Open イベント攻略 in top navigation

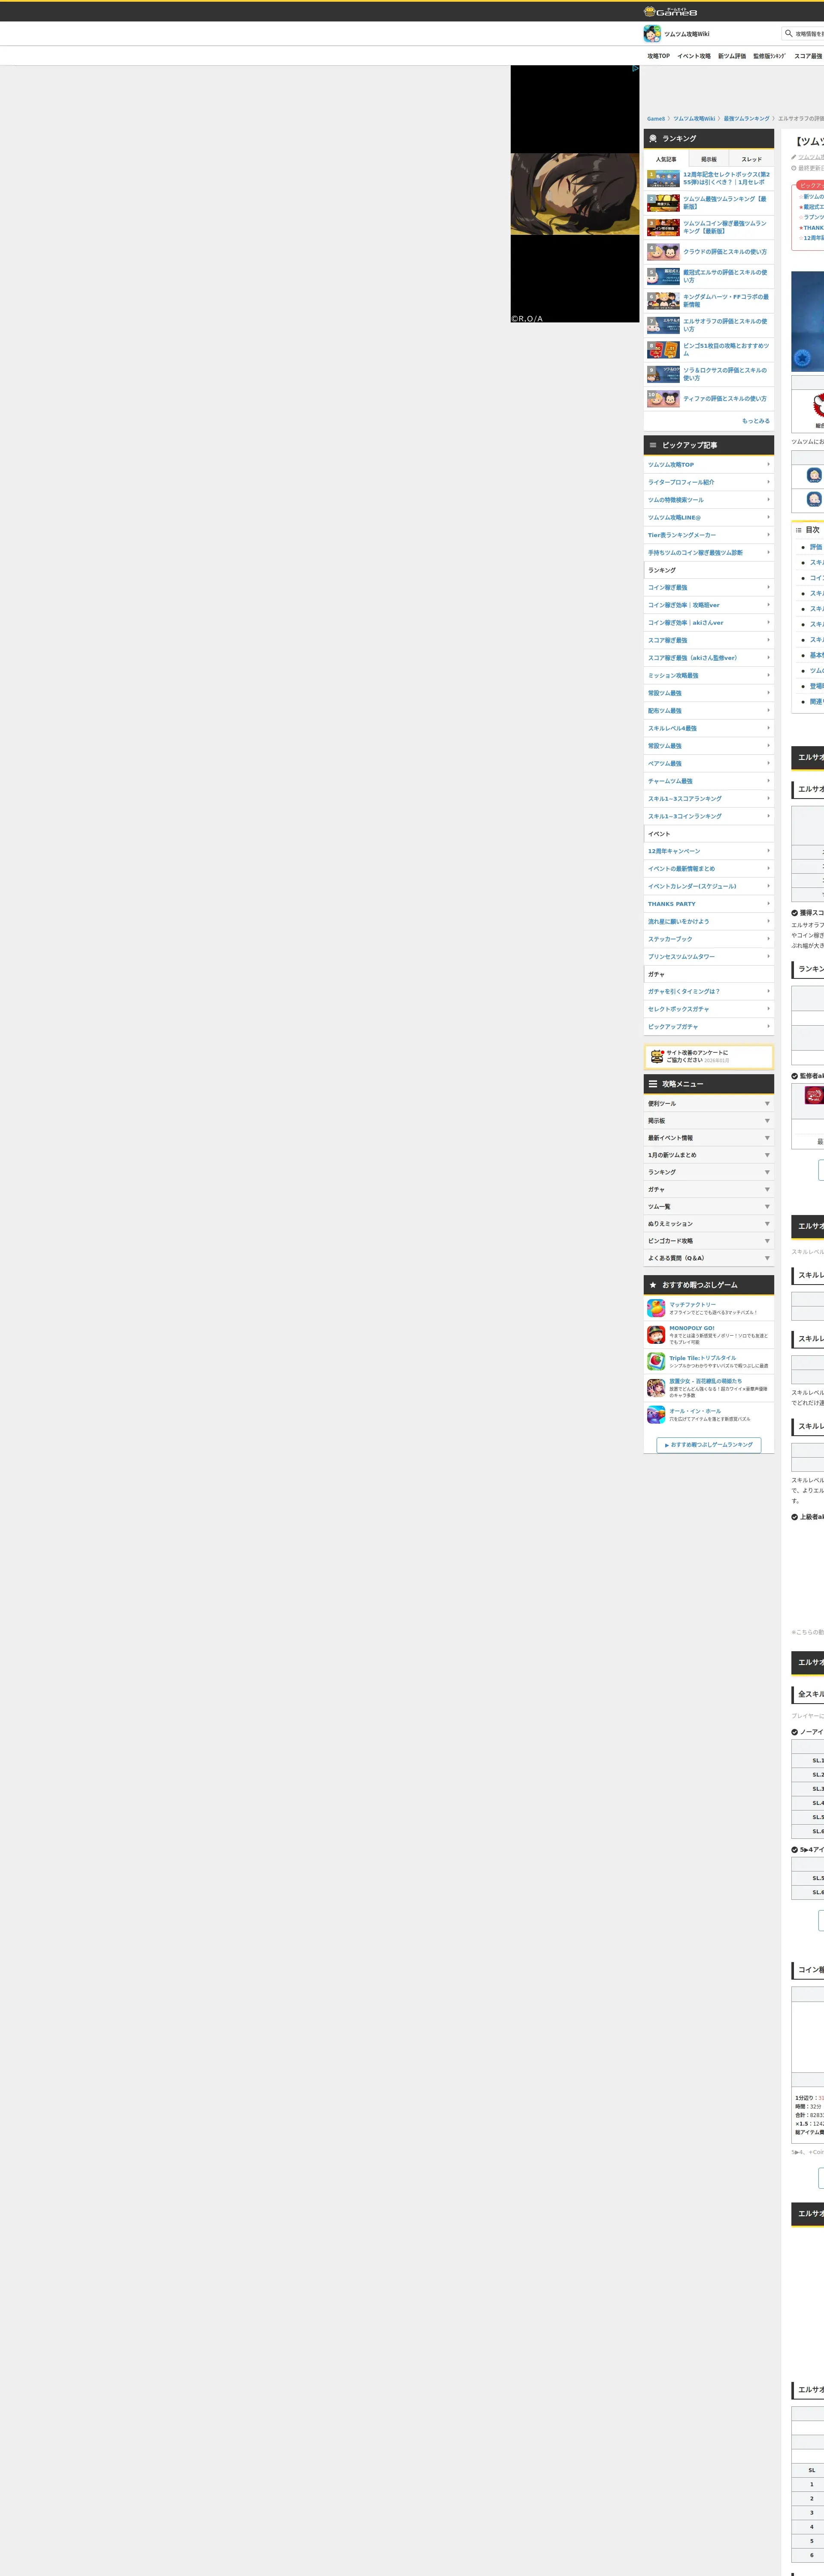[693, 56]
